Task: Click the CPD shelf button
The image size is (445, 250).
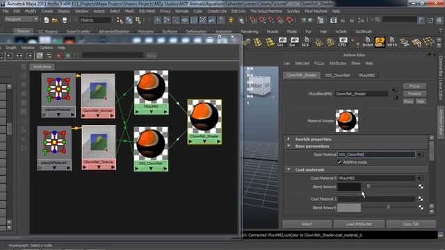Action: pos(343,42)
